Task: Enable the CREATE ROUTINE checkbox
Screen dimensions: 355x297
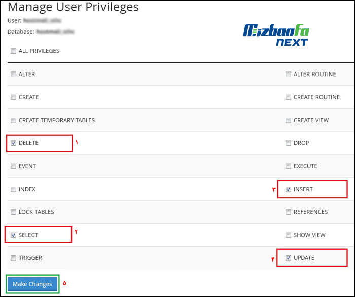Action: pyautogui.click(x=288, y=97)
